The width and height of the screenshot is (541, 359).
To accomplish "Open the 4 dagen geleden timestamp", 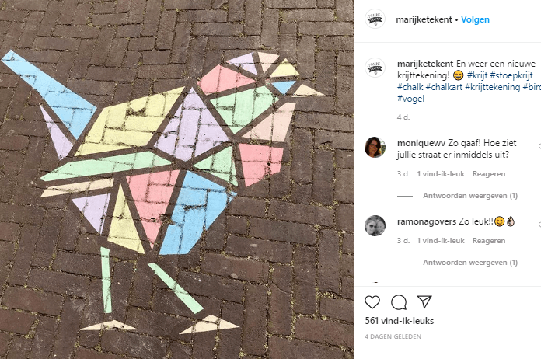I will (393, 336).
